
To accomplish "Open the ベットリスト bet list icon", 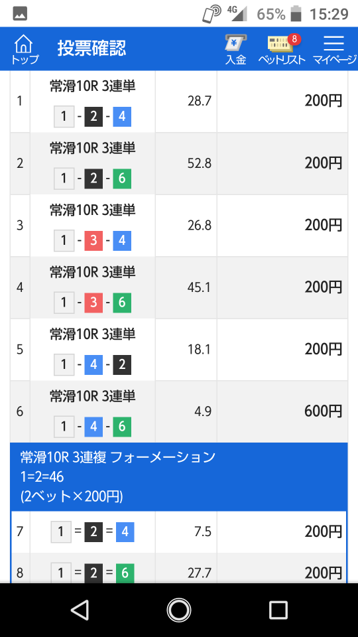I will click(x=282, y=48).
